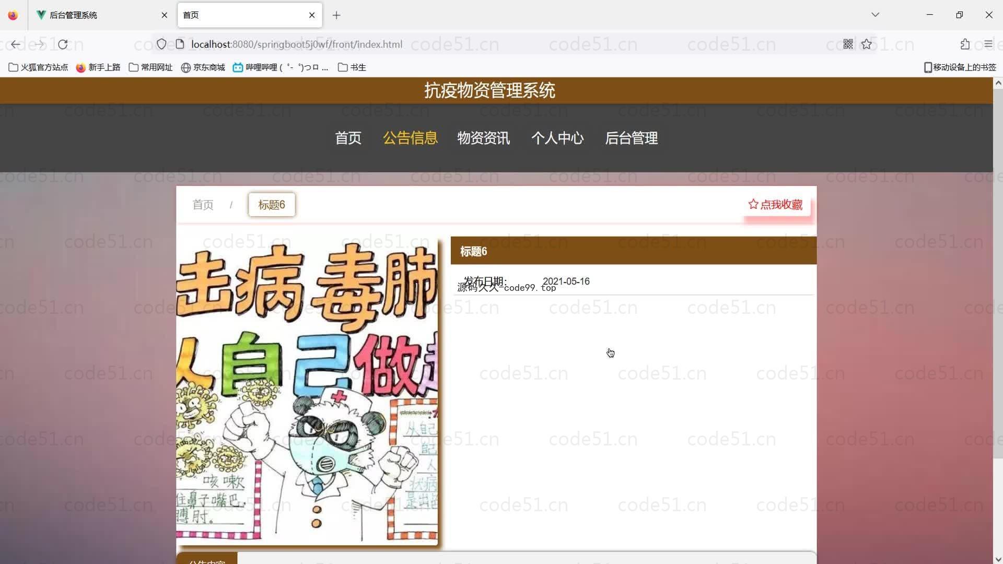1003x564 pixels.
Task: Open the QR code icon in address bar
Action: [848, 44]
